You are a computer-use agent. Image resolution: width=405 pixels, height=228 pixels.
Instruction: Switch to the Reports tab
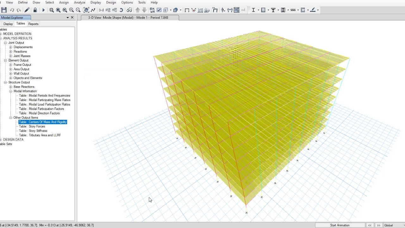tap(33, 24)
